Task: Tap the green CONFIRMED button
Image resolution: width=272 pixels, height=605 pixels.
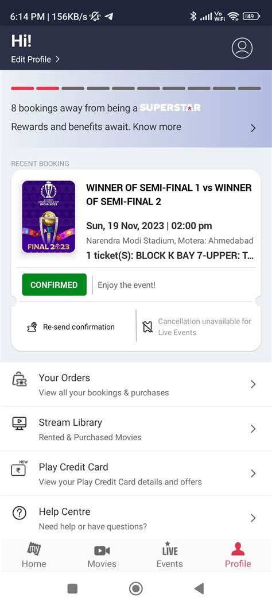Action: (x=55, y=285)
